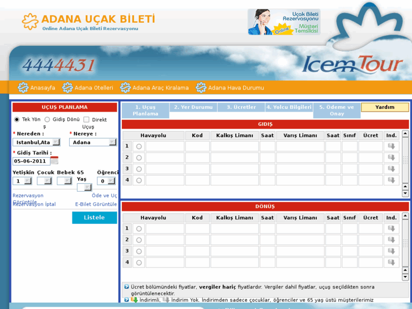Click discount arrow icon in Gidiş row 1
The width and height of the screenshot is (412, 309).
[x=392, y=146]
